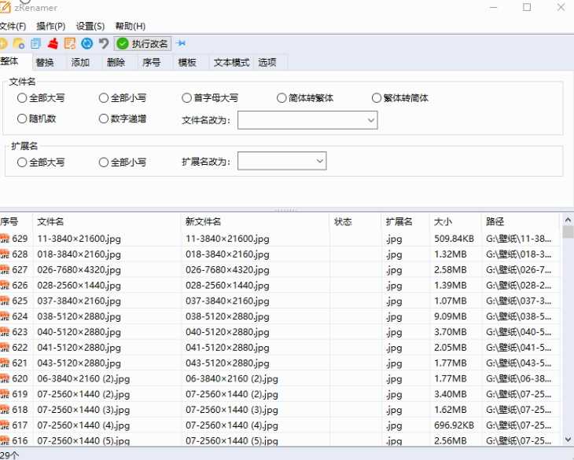Select the 026-7680×4320.jpg file row
The height and width of the screenshot is (460, 574).
(x=79, y=270)
